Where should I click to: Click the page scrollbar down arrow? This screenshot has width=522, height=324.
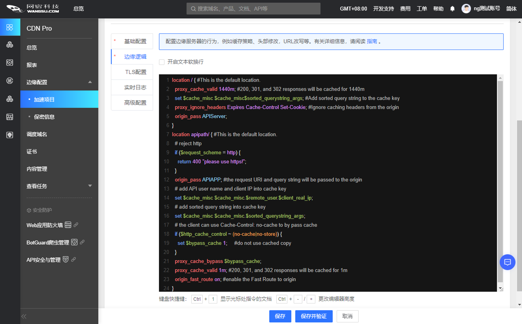click(x=519, y=305)
